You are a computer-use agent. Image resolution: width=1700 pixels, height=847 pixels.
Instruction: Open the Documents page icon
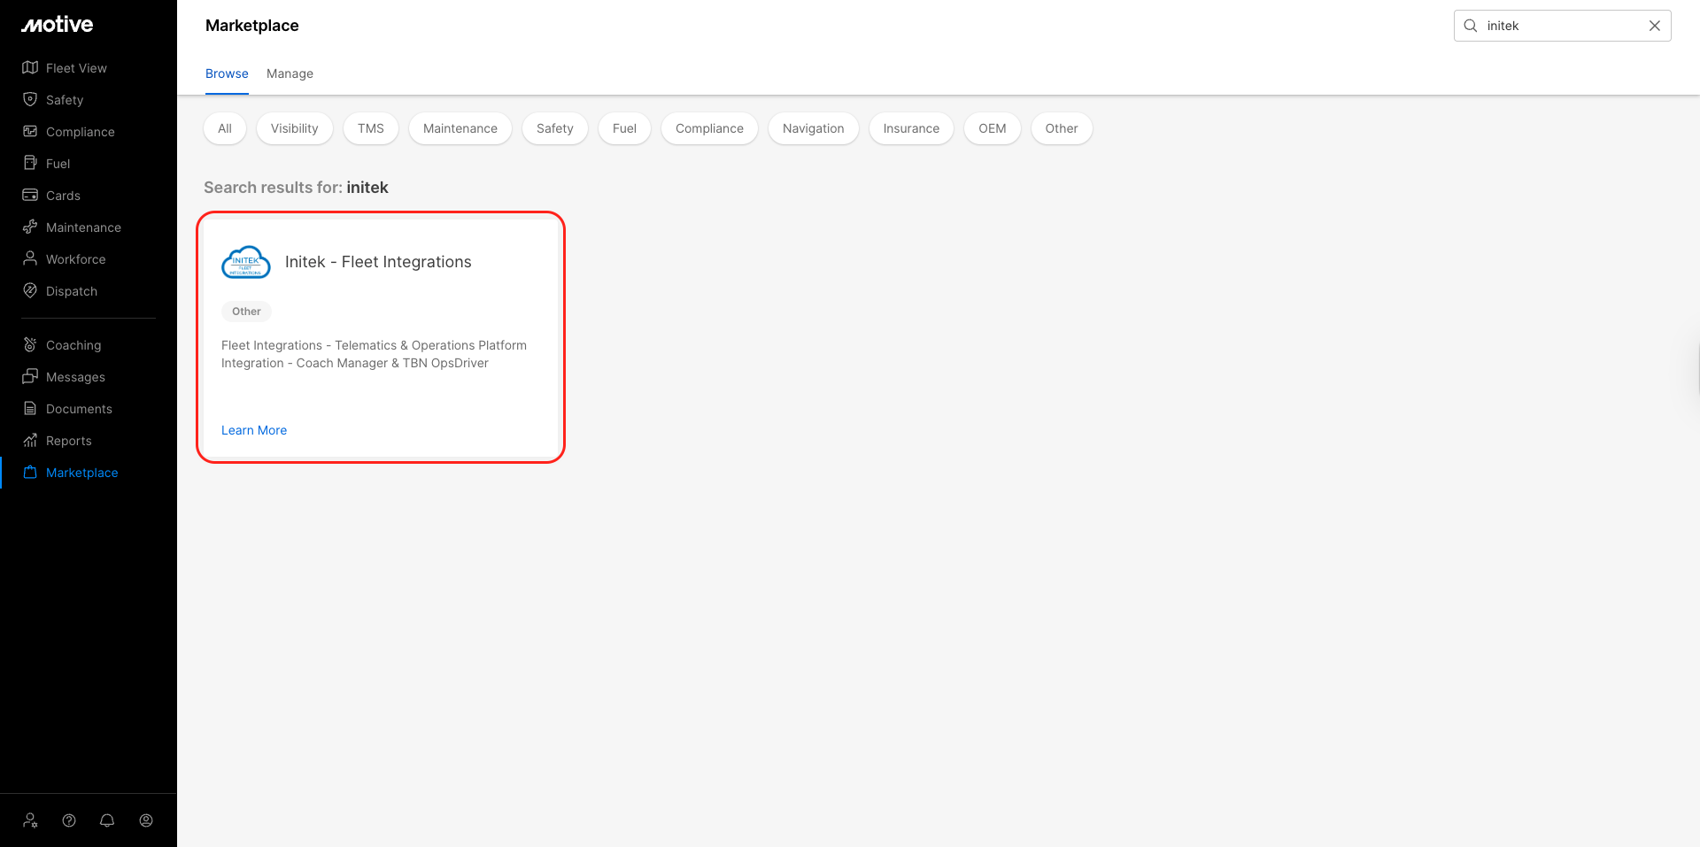(30, 409)
